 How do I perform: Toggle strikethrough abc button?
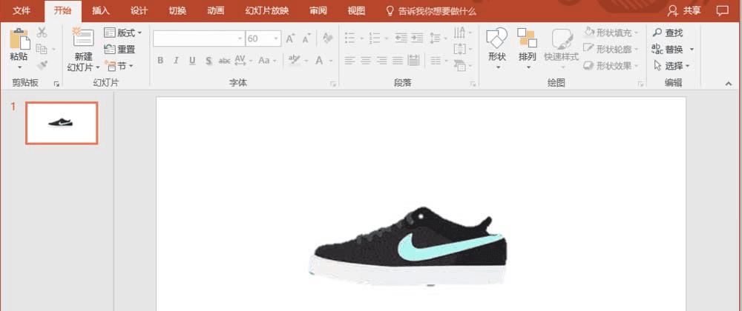click(x=224, y=61)
